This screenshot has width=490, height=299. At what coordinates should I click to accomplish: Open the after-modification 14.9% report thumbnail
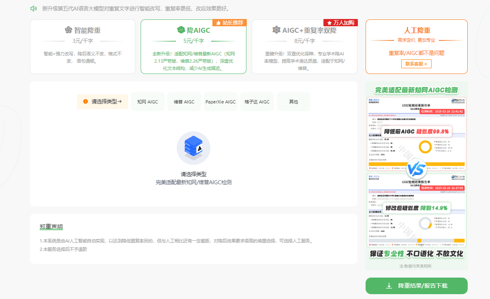coord(416,210)
